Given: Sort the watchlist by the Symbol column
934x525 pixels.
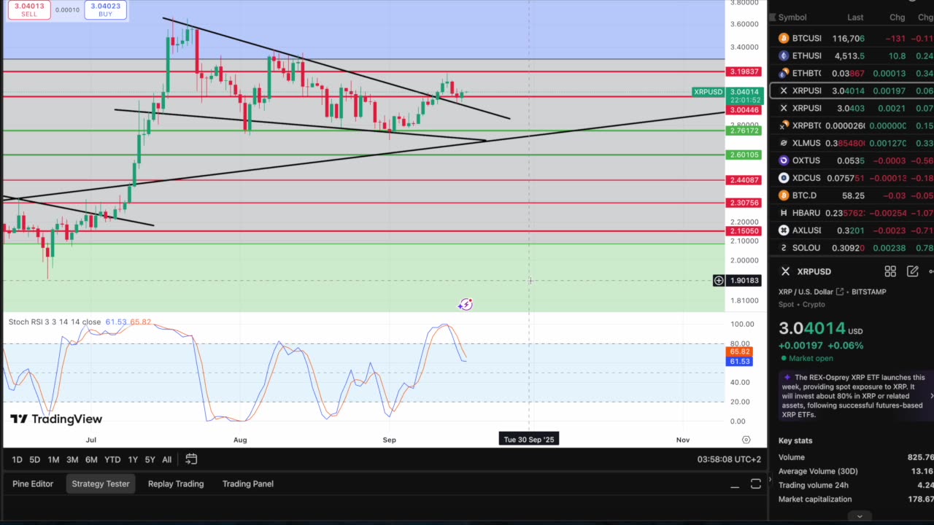Looking at the screenshot, I should [792, 17].
